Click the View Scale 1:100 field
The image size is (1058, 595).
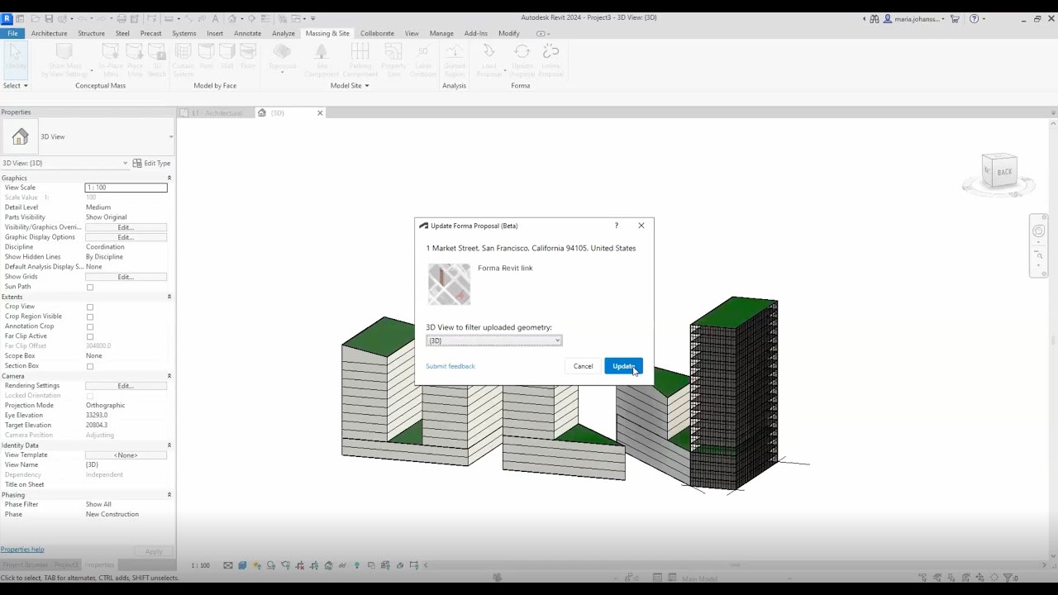[126, 188]
